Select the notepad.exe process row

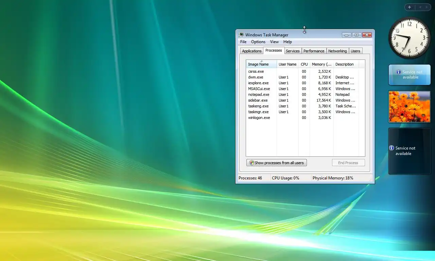[x=302, y=94]
